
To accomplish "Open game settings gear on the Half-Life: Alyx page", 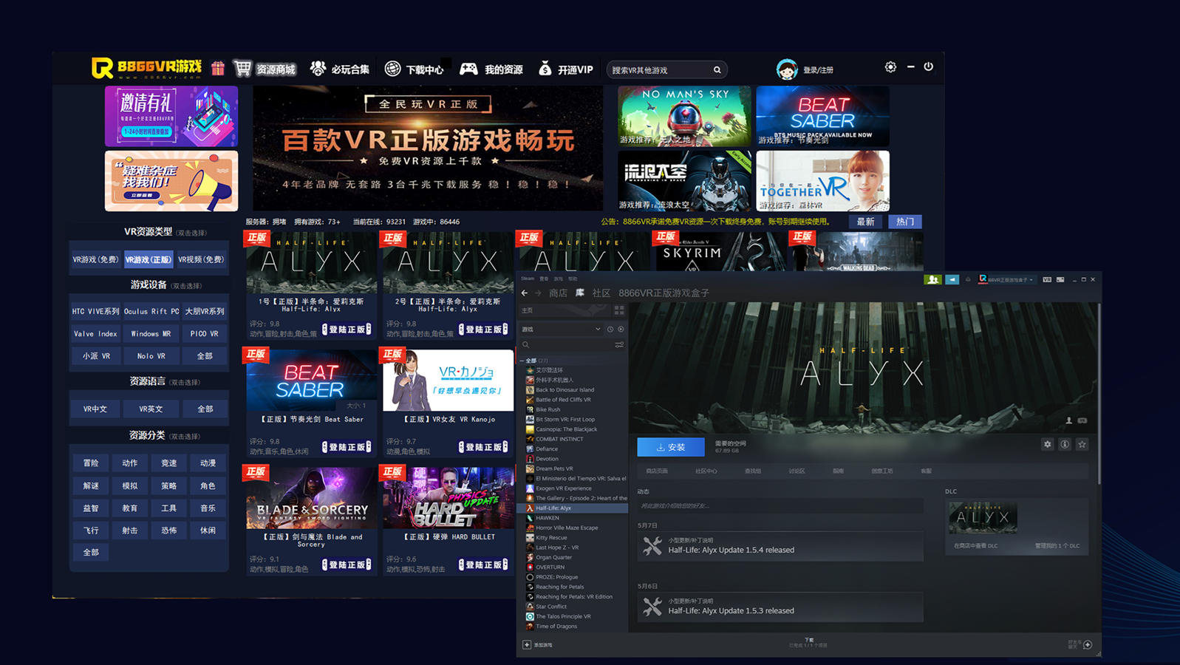I will point(1047,444).
